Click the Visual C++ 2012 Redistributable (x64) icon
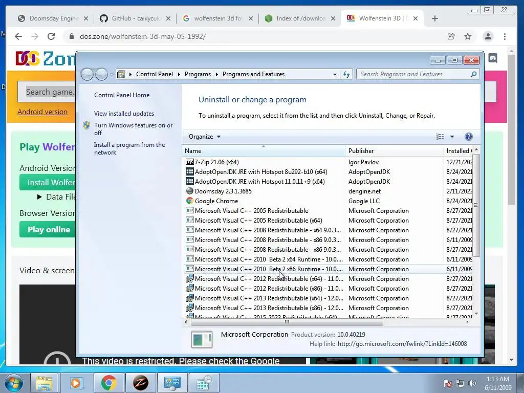The image size is (524, 393). pyautogui.click(x=189, y=279)
